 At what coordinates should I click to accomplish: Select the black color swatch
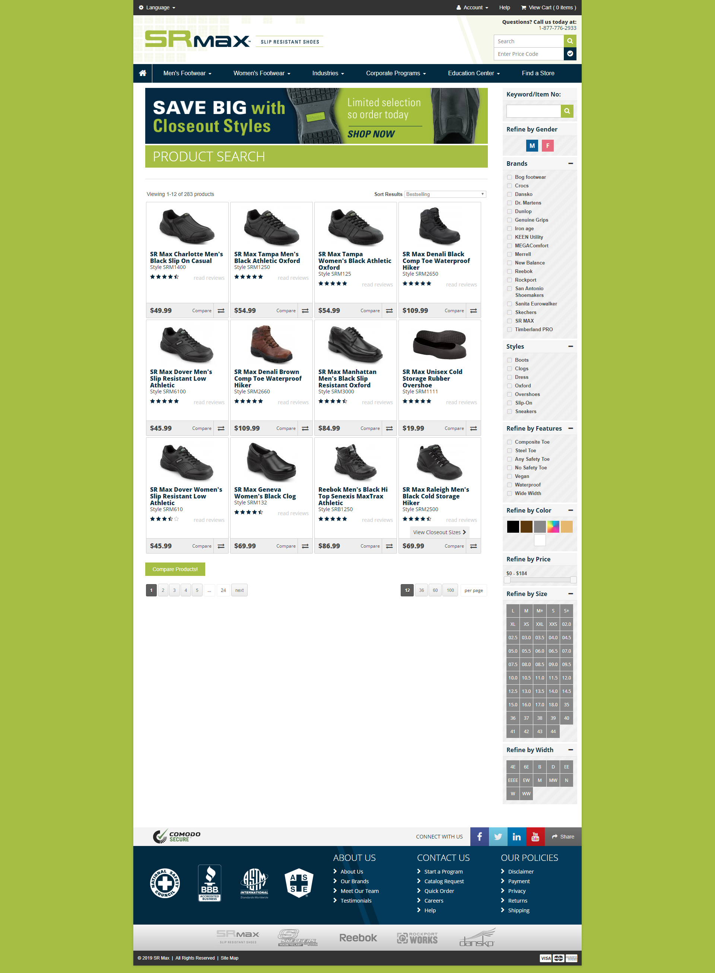click(513, 527)
